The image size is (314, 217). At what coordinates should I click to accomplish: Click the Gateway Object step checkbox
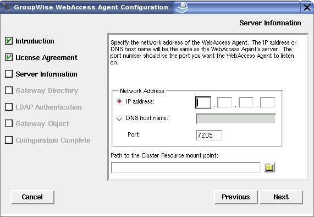coord(9,123)
